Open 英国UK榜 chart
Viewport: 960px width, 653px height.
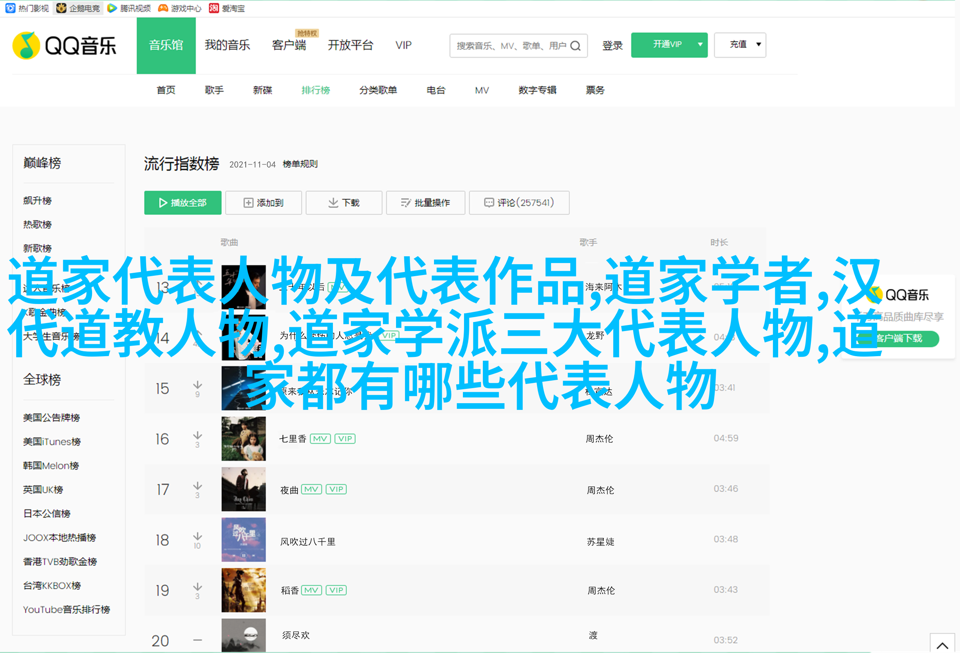(x=43, y=490)
